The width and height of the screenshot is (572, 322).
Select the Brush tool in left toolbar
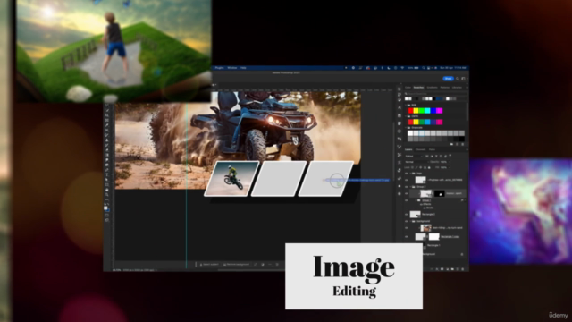[107, 135]
